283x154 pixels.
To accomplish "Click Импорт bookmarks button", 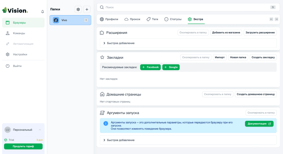I will (220, 57).
